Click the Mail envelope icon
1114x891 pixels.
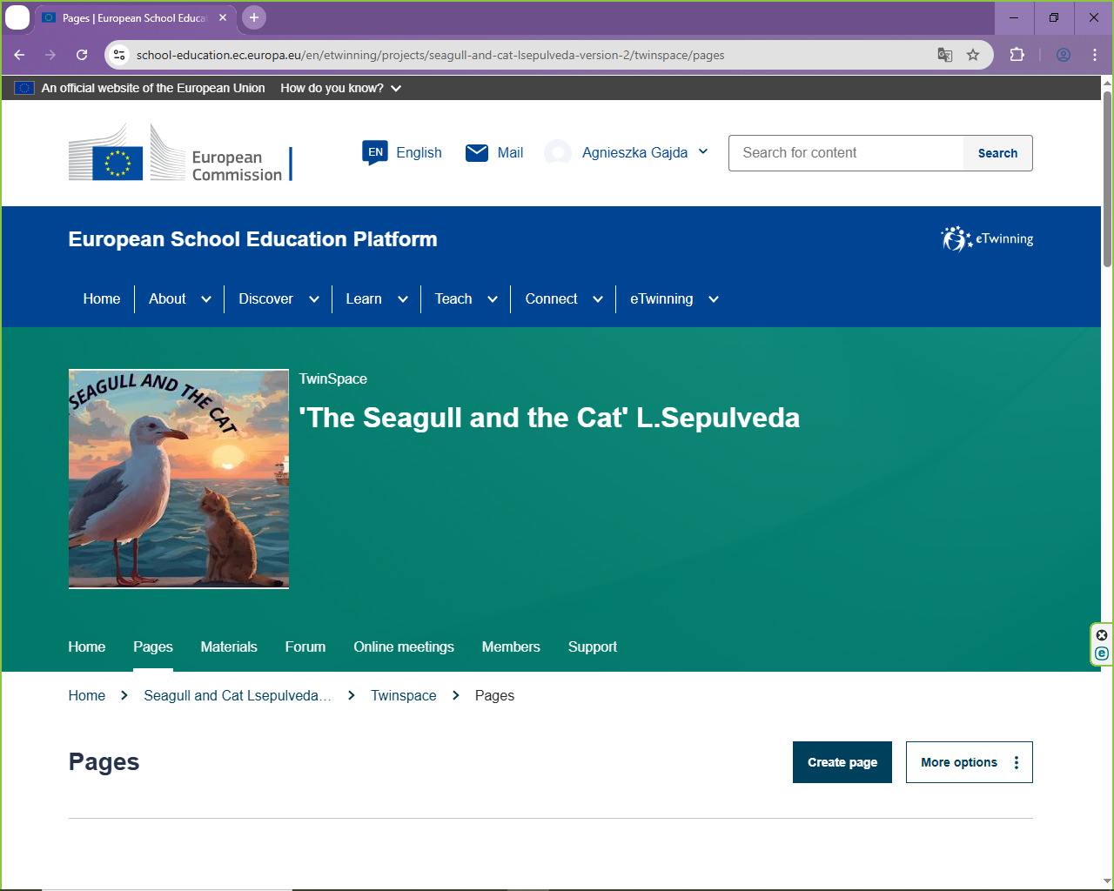477,153
